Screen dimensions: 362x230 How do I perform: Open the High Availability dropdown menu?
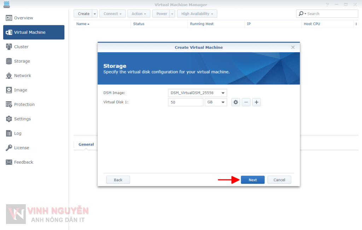[x=197, y=14]
